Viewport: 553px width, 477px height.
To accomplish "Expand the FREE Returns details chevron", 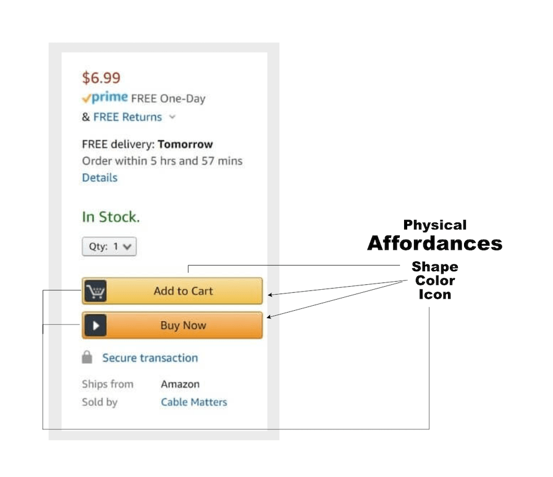I will [172, 117].
